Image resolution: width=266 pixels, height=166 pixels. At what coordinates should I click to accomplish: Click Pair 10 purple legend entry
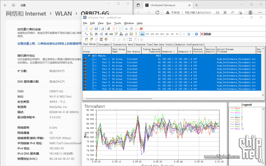pos(237,129)
